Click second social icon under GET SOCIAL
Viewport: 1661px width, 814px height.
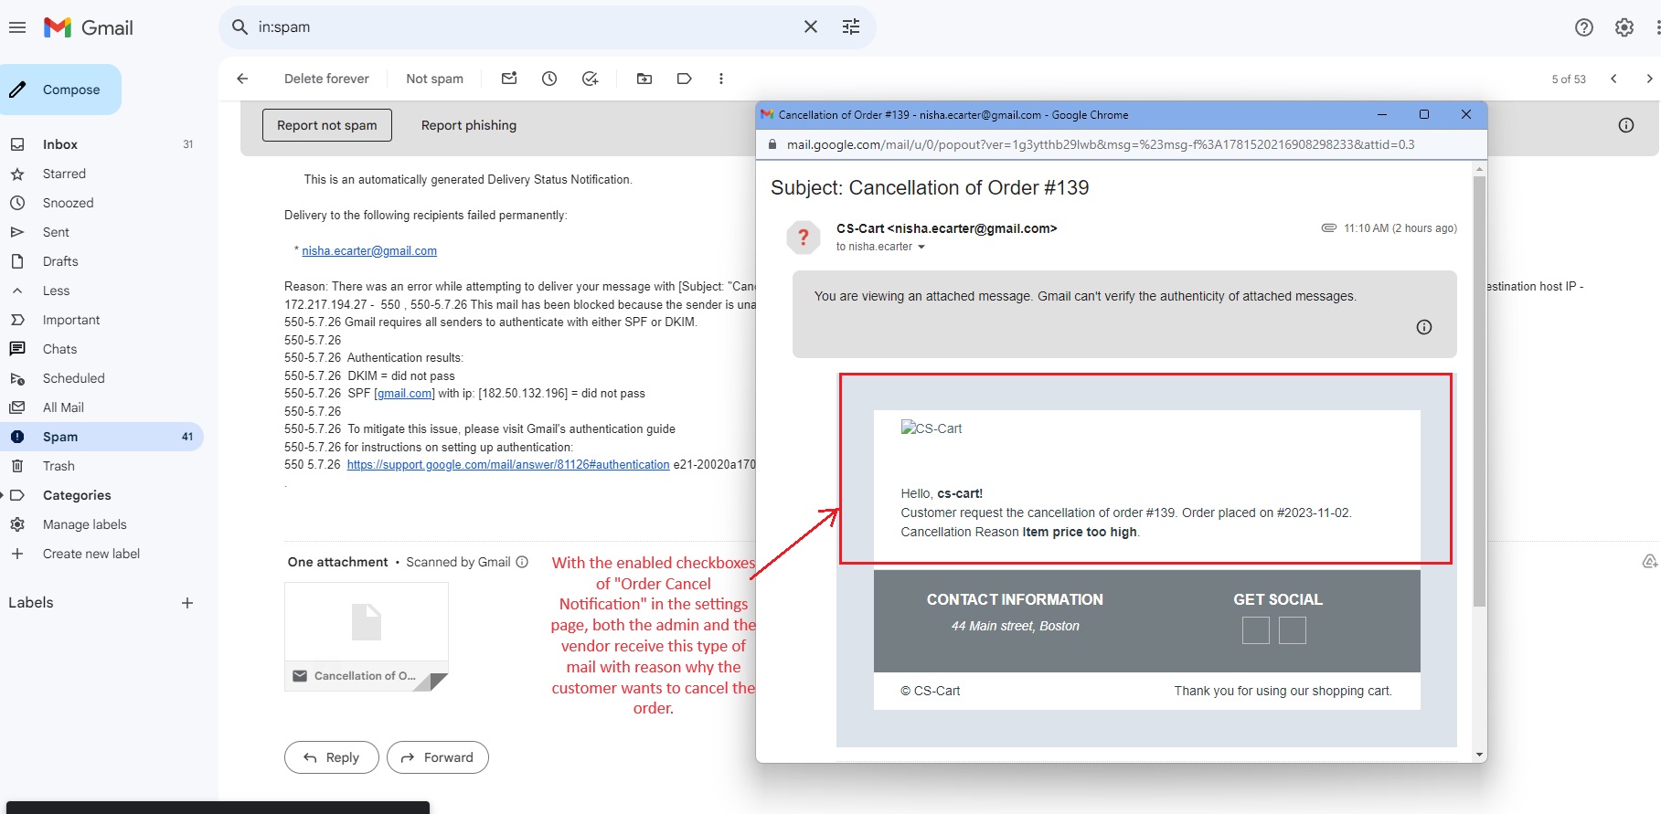click(x=1293, y=630)
